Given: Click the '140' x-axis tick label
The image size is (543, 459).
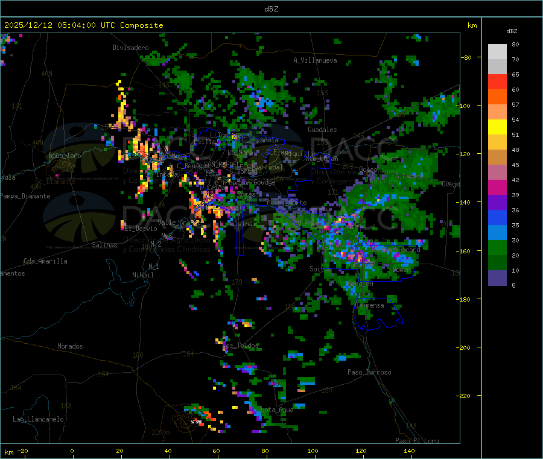Looking at the screenshot, I should (x=409, y=451).
